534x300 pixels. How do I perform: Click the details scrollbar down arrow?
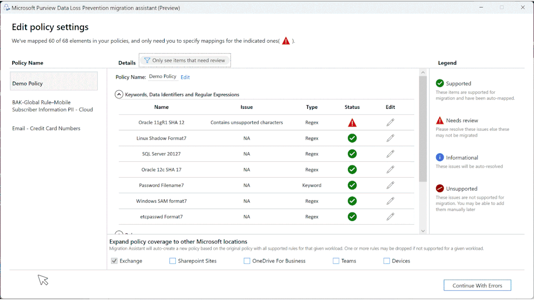[423, 231]
